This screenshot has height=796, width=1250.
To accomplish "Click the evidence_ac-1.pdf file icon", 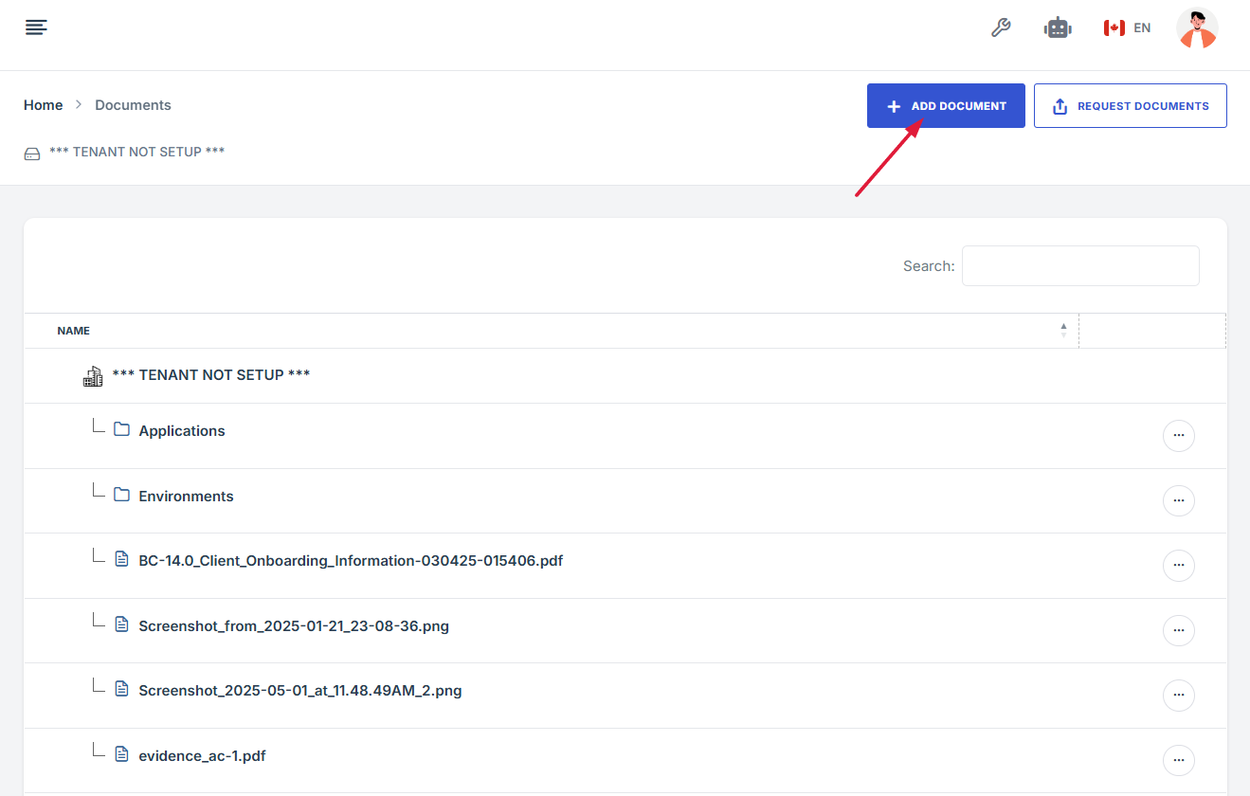I will (121, 755).
